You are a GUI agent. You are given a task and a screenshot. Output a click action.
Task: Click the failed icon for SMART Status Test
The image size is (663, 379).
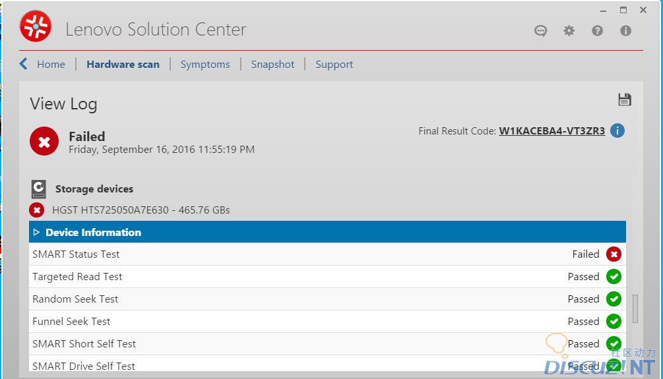(614, 254)
